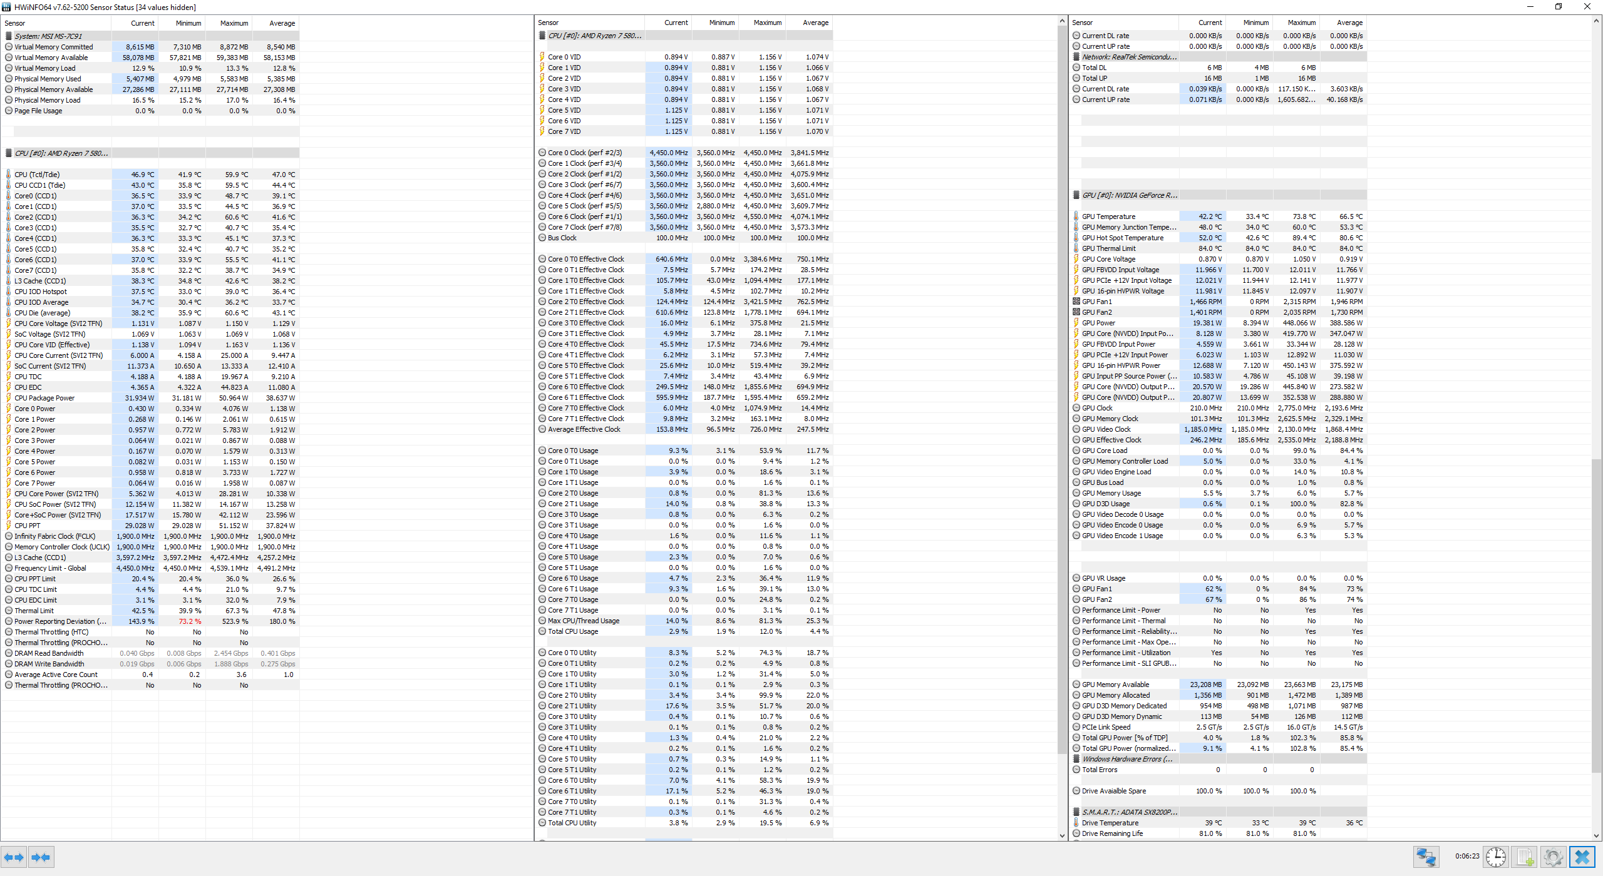
Task: Open sensor settings gear icon
Action: click(1553, 857)
